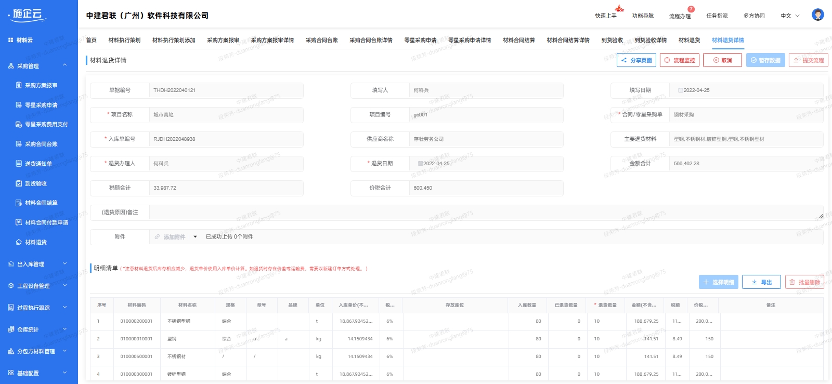Viewport: 832px width, 384px height.
Task: Open the 退货日期 calendar icon
Action: click(420, 164)
